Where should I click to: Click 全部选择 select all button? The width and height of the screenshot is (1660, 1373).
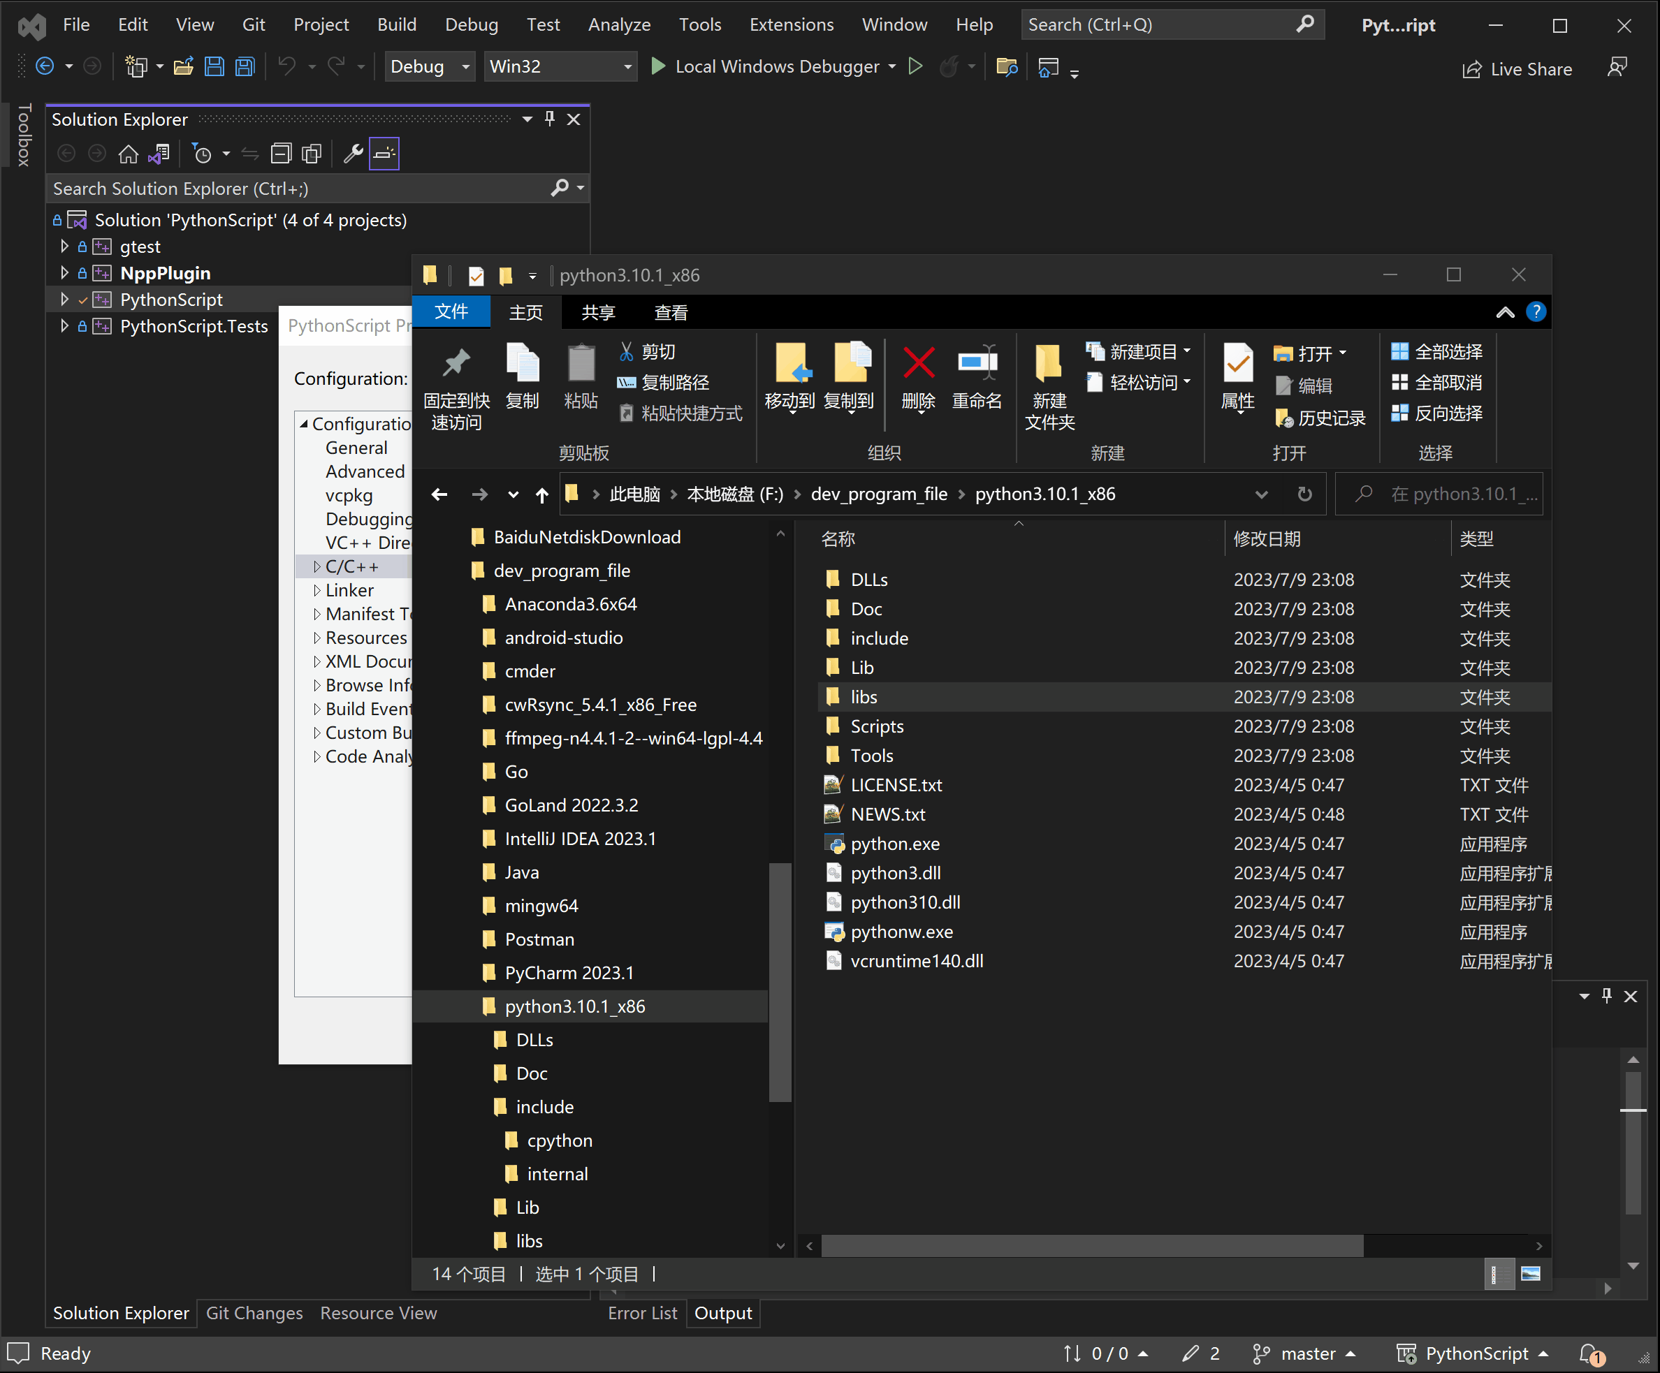(x=1436, y=351)
